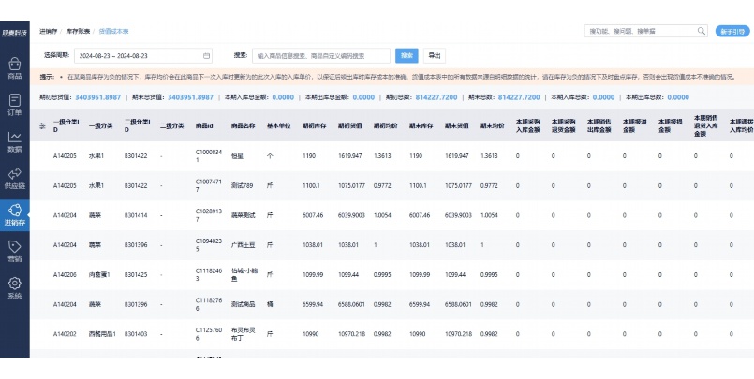The height and width of the screenshot is (379, 754).
Task: Click the 期初总货值 value 3403951.8987
Action: tap(98, 97)
